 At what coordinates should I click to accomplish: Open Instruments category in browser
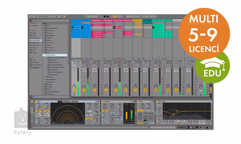(x=35, y=38)
